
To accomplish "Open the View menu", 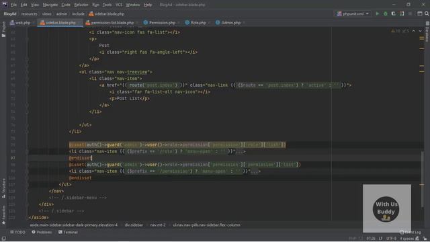I will click(x=35, y=5).
